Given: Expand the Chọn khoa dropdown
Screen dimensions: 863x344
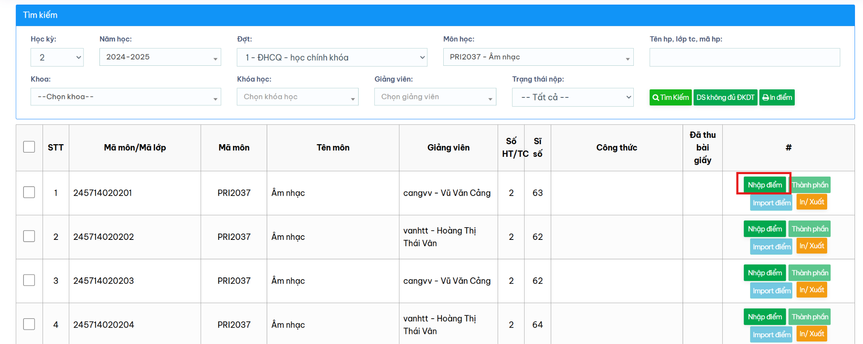Looking at the screenshot, I should [126, 97].
